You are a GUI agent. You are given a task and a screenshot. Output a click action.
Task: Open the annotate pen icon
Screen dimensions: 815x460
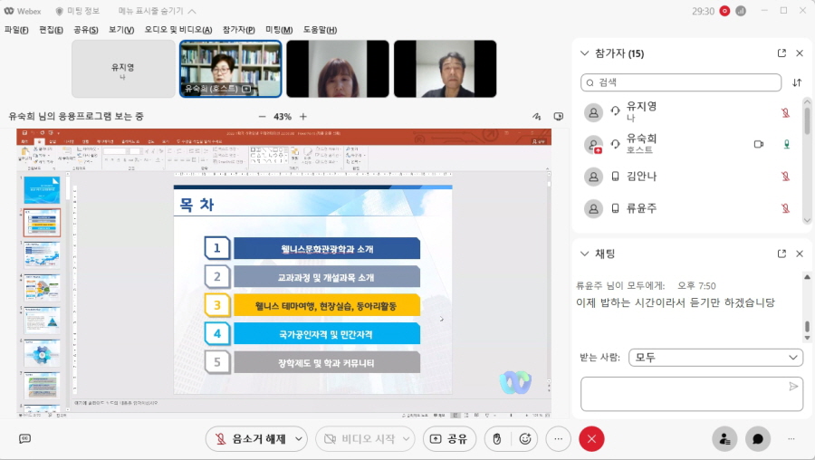[536, 117]
